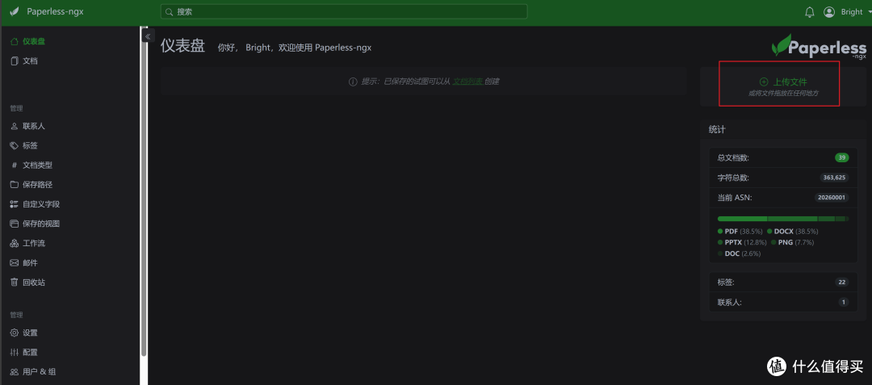Click the file icon beside 文档
The height and width of the screenshot is (385, 872).
15,61
